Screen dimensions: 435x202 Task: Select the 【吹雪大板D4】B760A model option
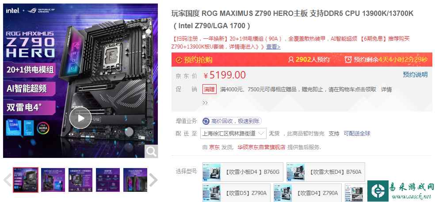[x=326, y=172]
